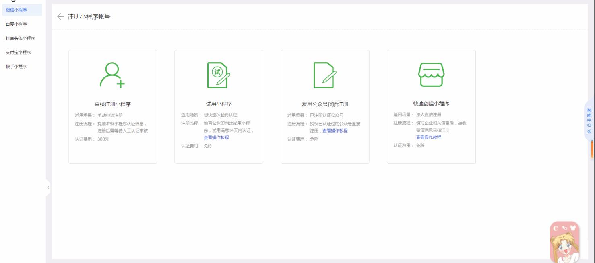This screenshot has height=263, width=595.
Task: Open the 微信小程序 sidebar entry
Action: [x=16, y=10]
